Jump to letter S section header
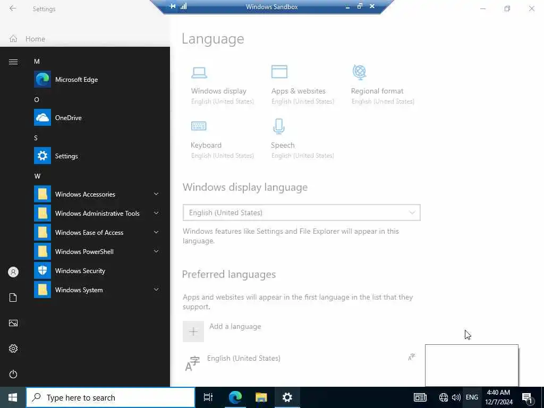The width and height of the screenshot is (544, 408). click(36, 138)
